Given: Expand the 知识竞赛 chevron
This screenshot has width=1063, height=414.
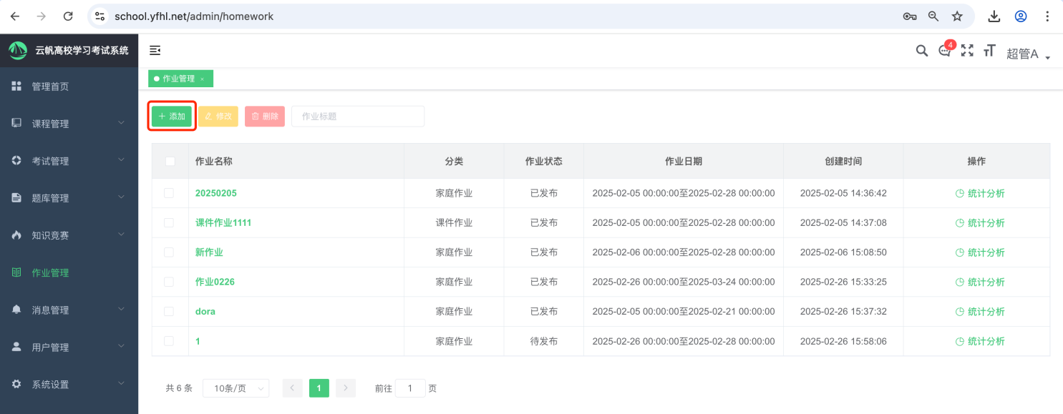Looking at the screenshot, I should pyautogui.click(x=121, y=234).
